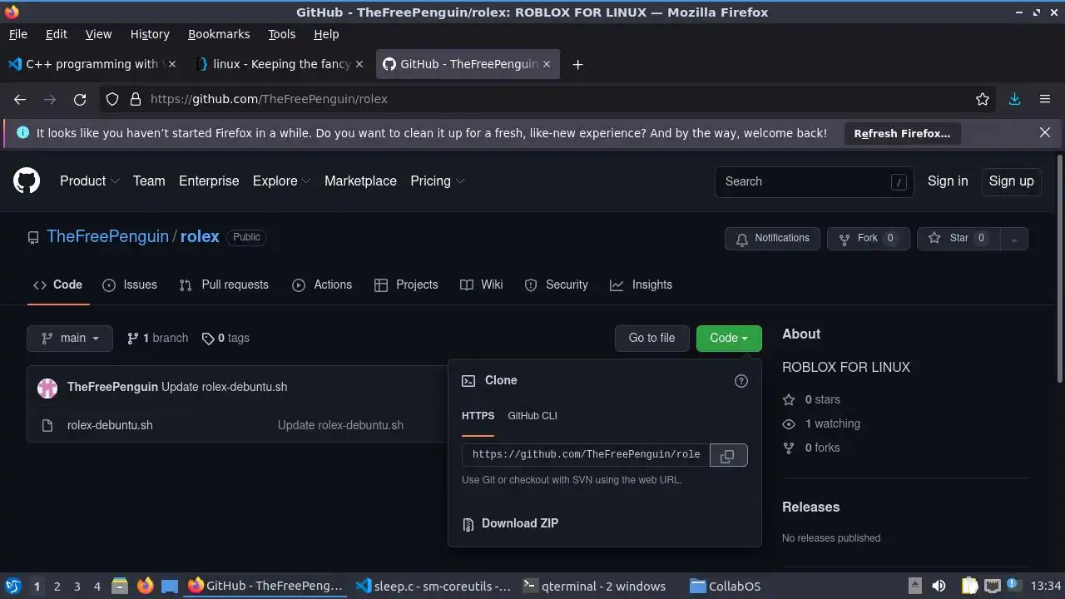Screen dimensions: 1065x599
Task: Expand the Explore navigation menu
Action: (281, 181)
